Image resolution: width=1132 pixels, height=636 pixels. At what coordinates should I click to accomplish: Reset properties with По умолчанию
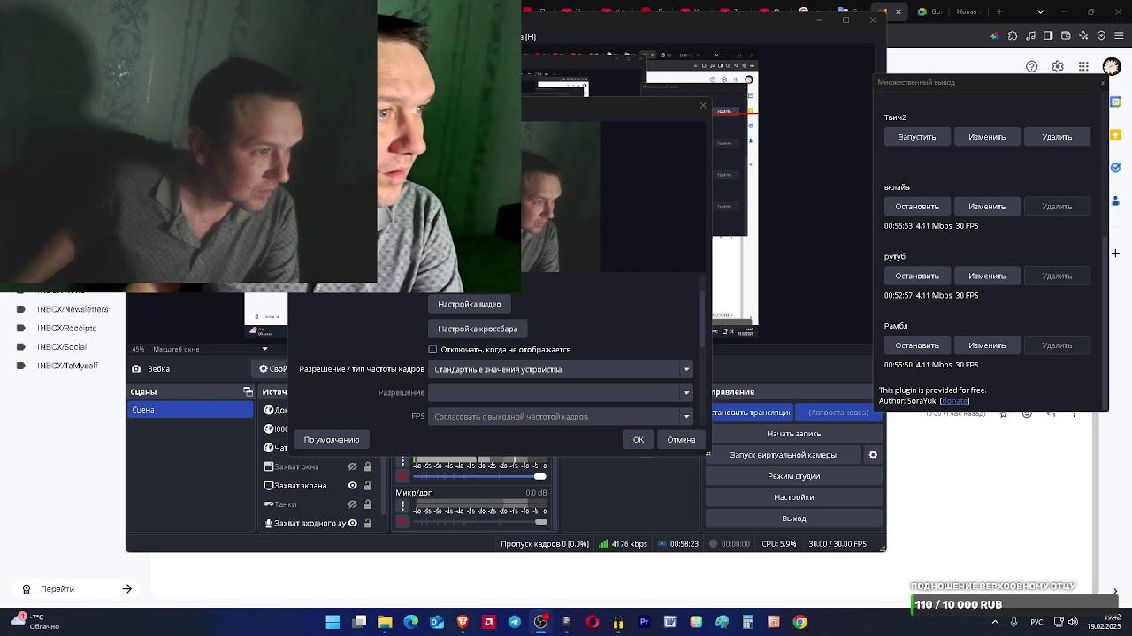332,439
